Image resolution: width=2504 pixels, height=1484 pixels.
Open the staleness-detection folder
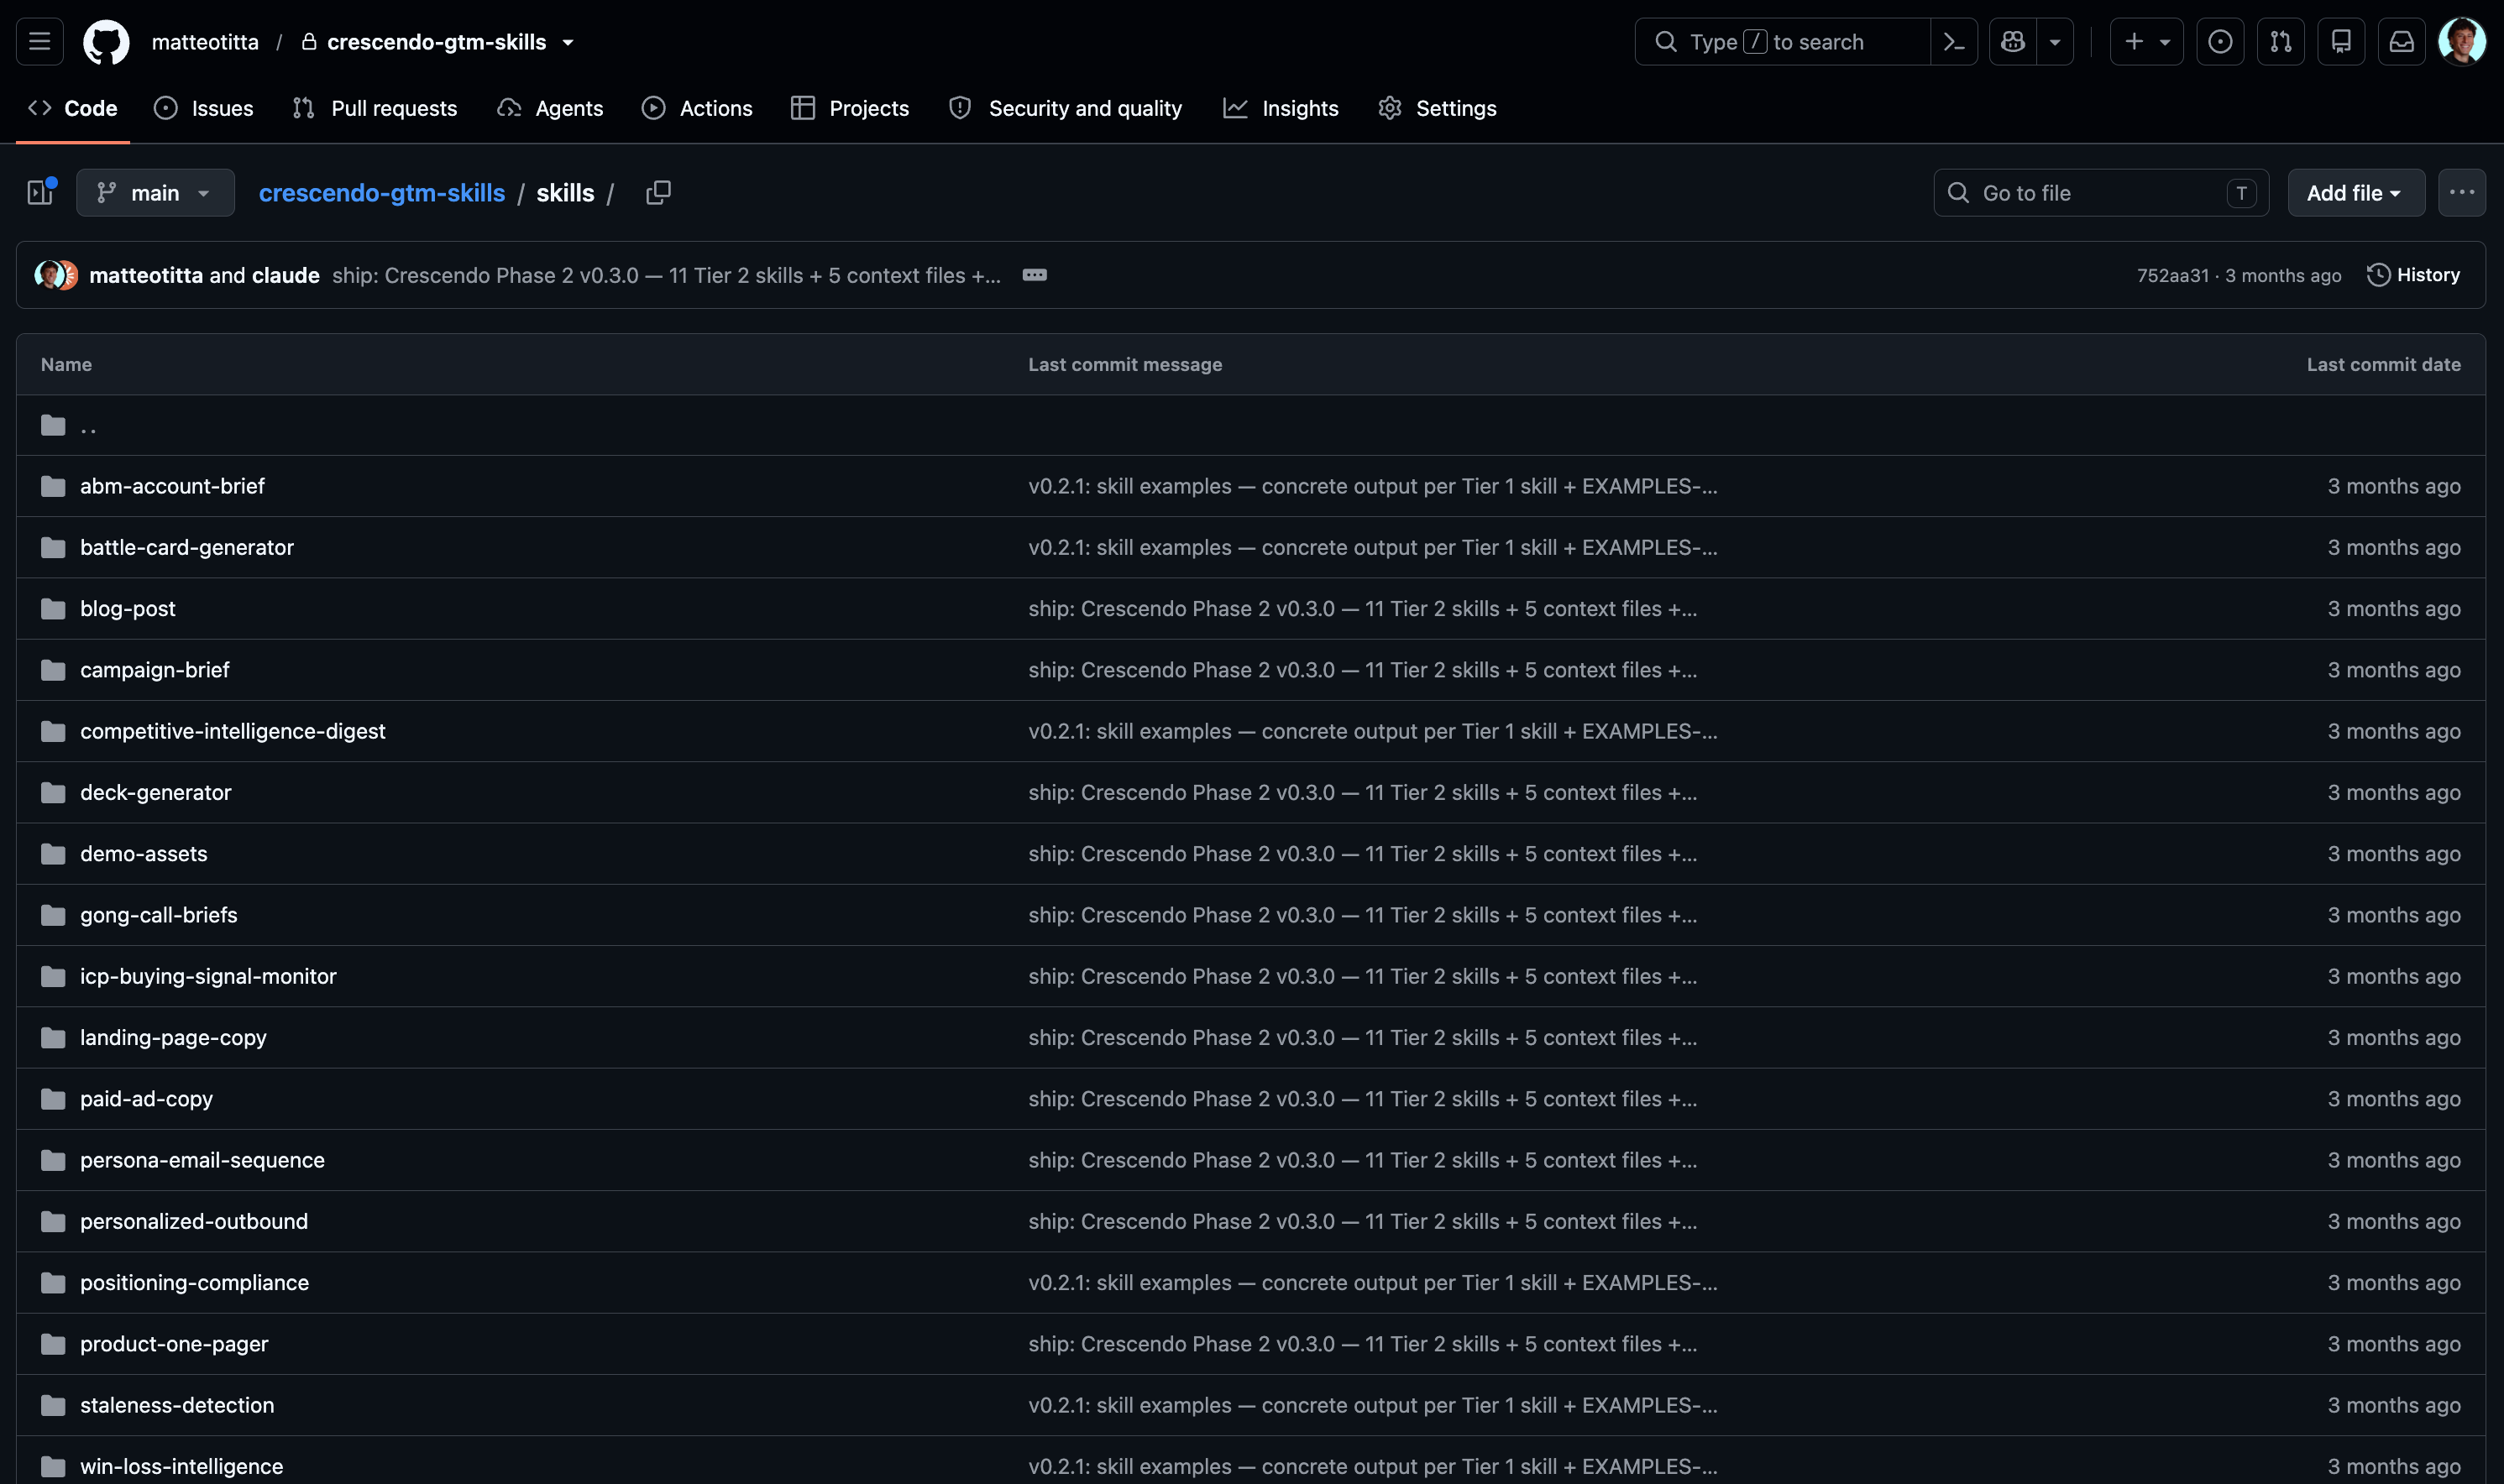(177, 1405)
